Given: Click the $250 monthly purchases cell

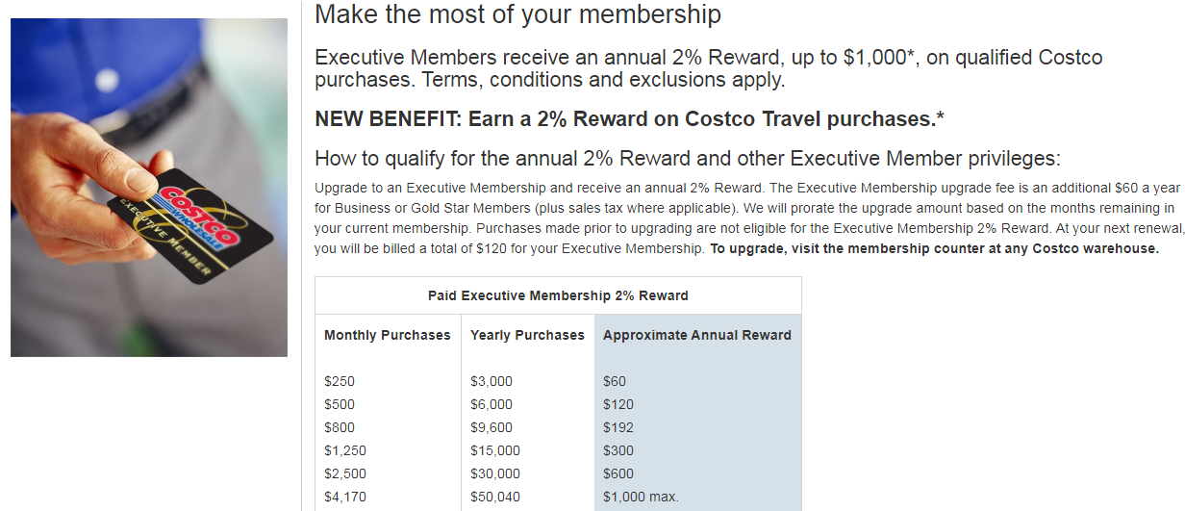Looking at the screenshot, I should pyautogui.click(x=340, y=382).
